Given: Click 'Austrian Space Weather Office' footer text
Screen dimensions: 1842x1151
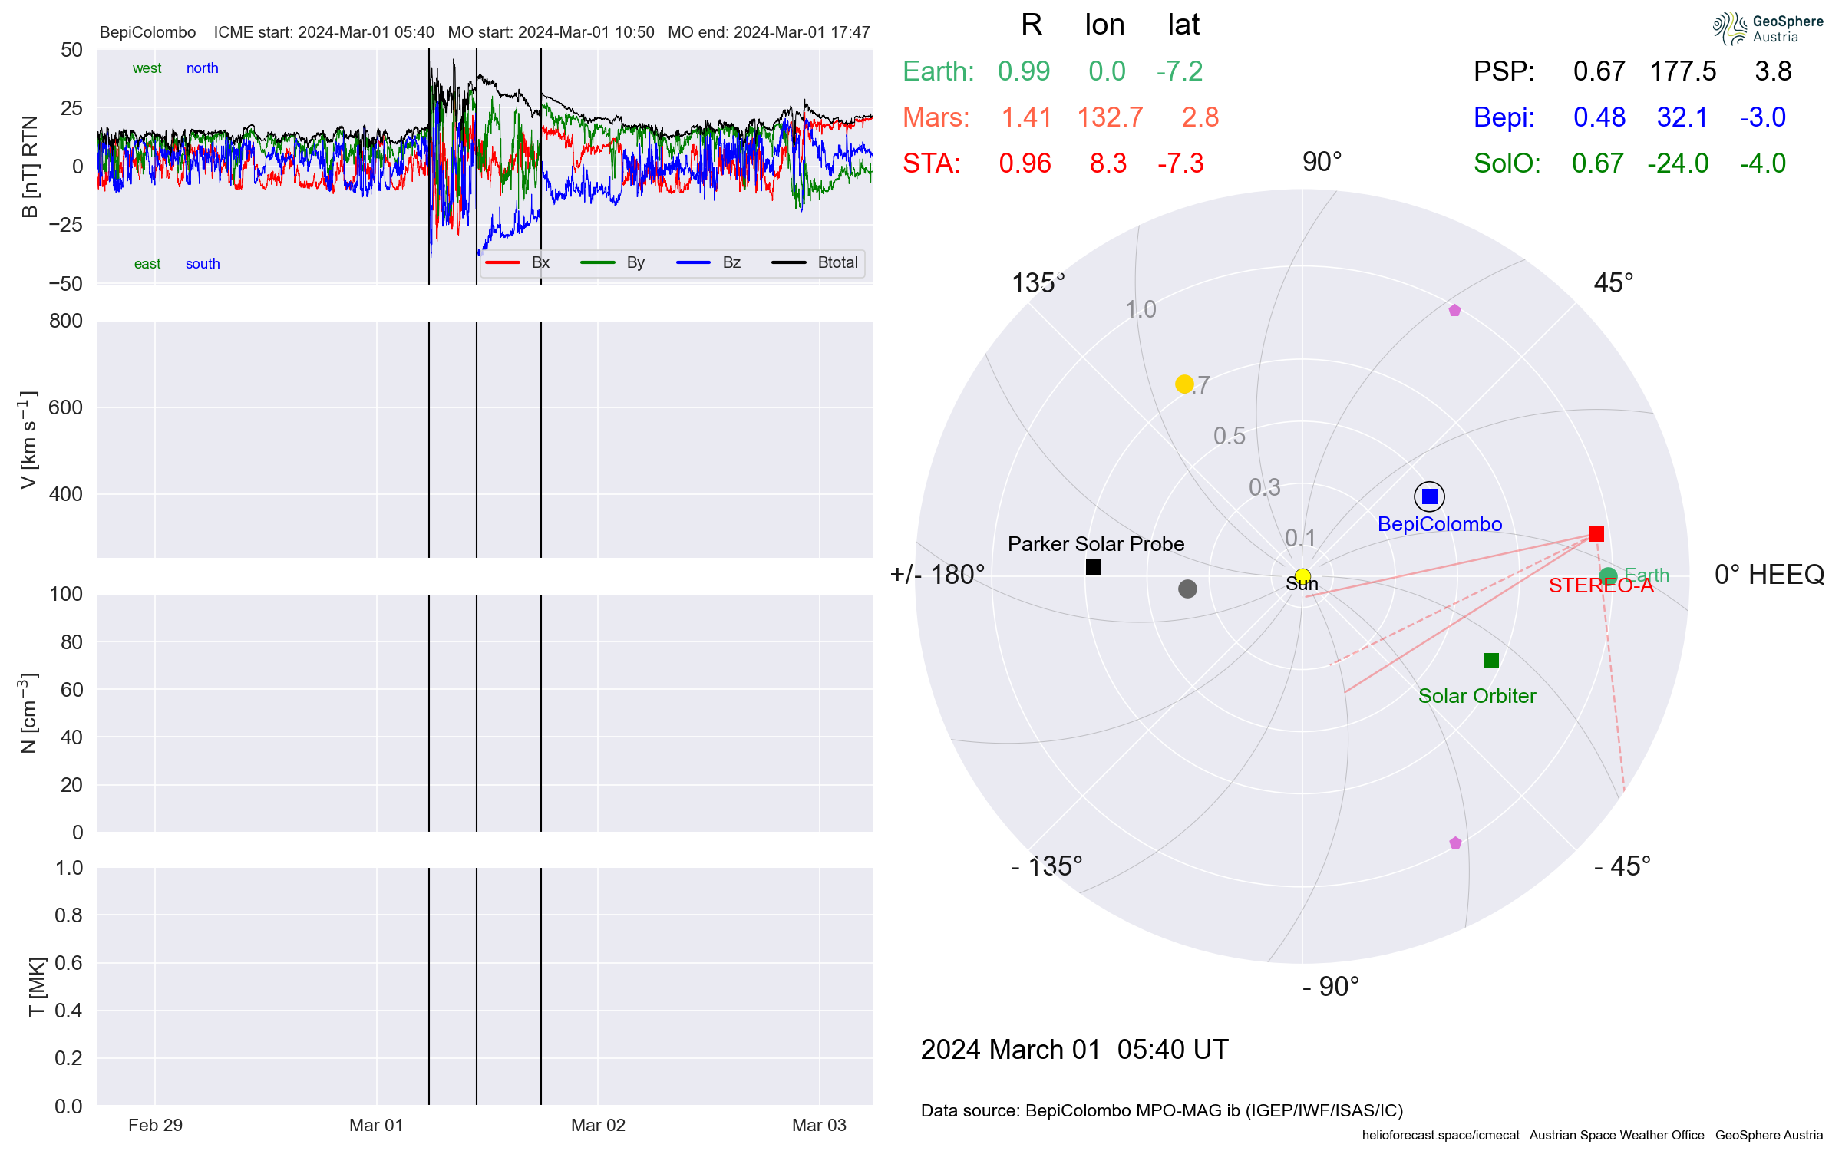Looking at the screenshot, I should point(1616,1135).
